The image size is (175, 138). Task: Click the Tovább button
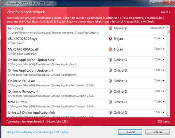[x=130, y=132]
